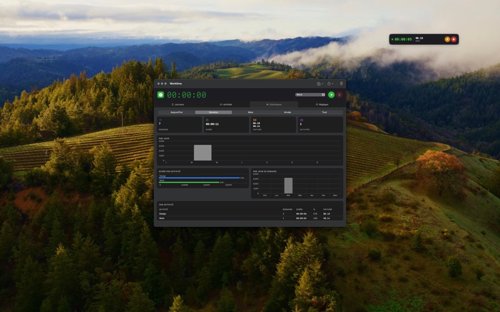Select the Statistiques tab

tap(274, 104)
